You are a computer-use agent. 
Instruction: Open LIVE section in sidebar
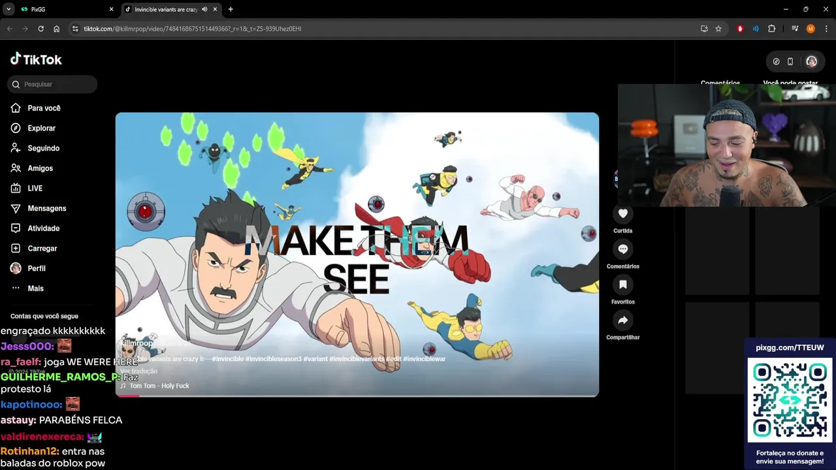27,189
